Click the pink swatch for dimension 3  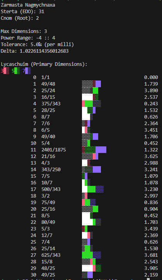coord(6,71)
